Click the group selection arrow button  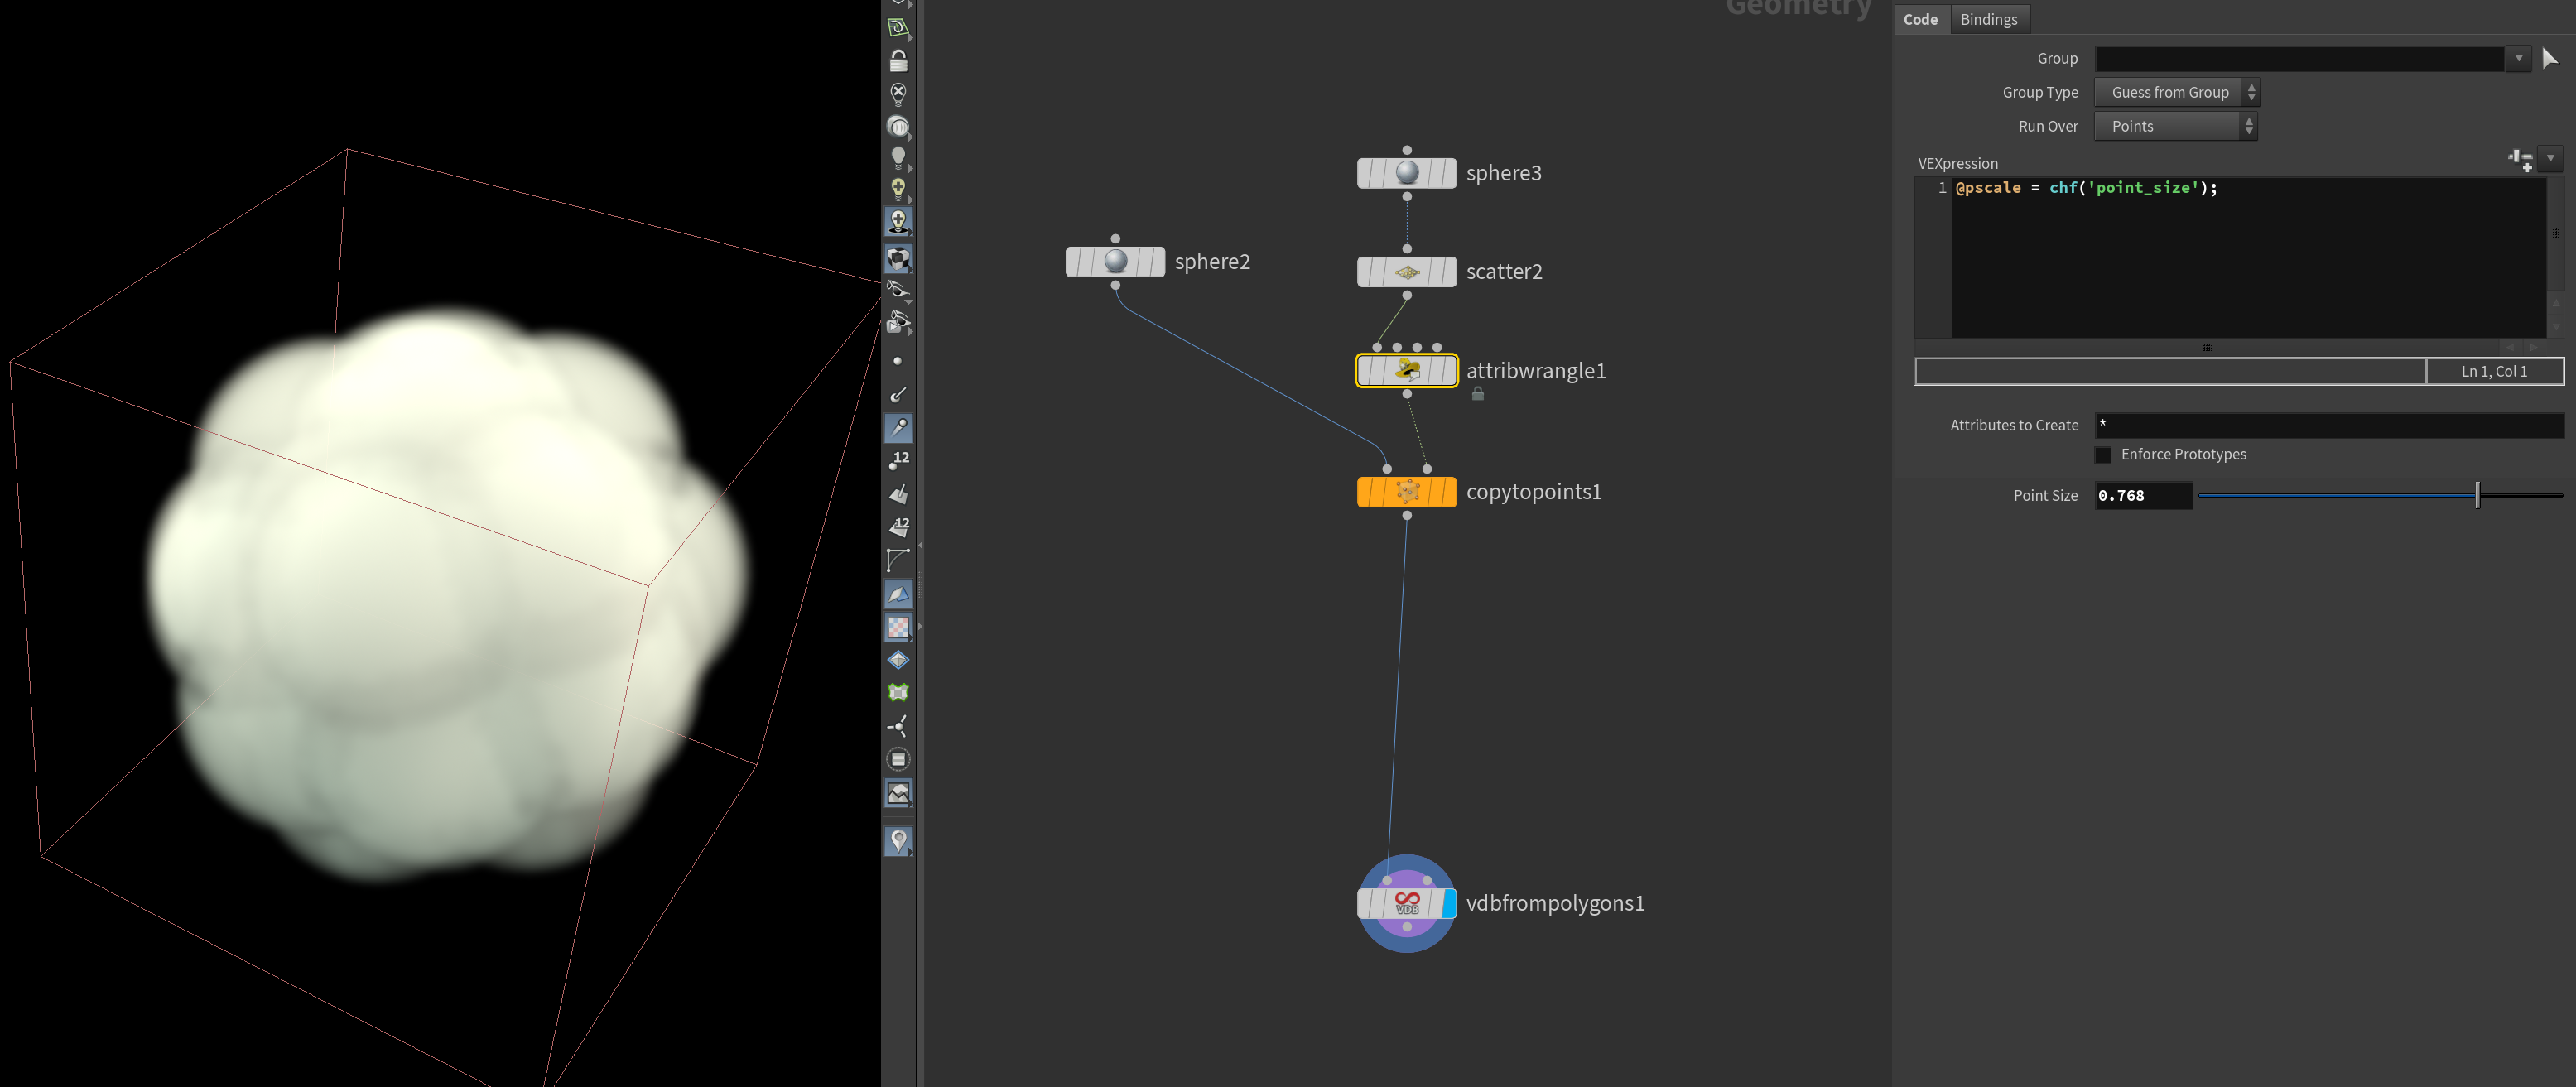click(x=2549, y=59)
